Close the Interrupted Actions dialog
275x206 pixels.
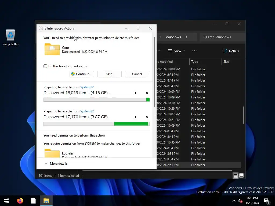[150, 28]
